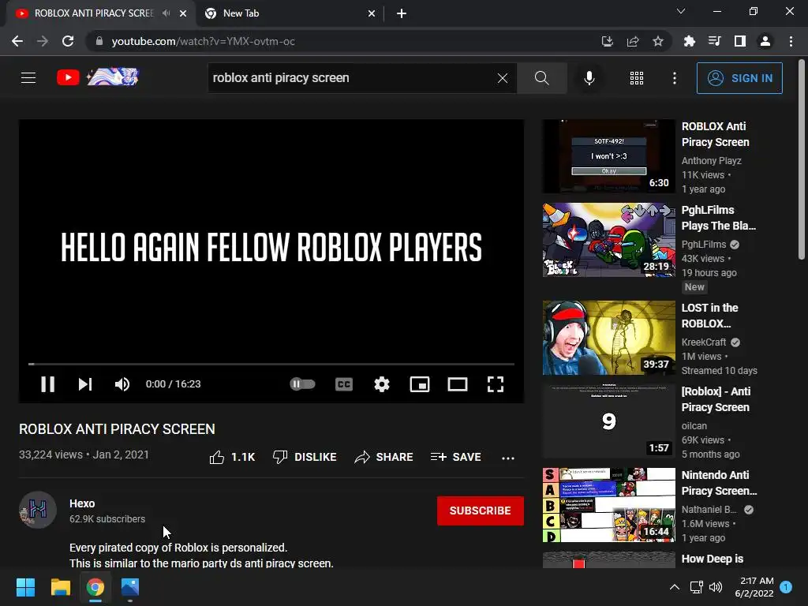The height and width of the screenshot is (606, 808).
Task: Skip to the next video
Action: coord(85,384)
